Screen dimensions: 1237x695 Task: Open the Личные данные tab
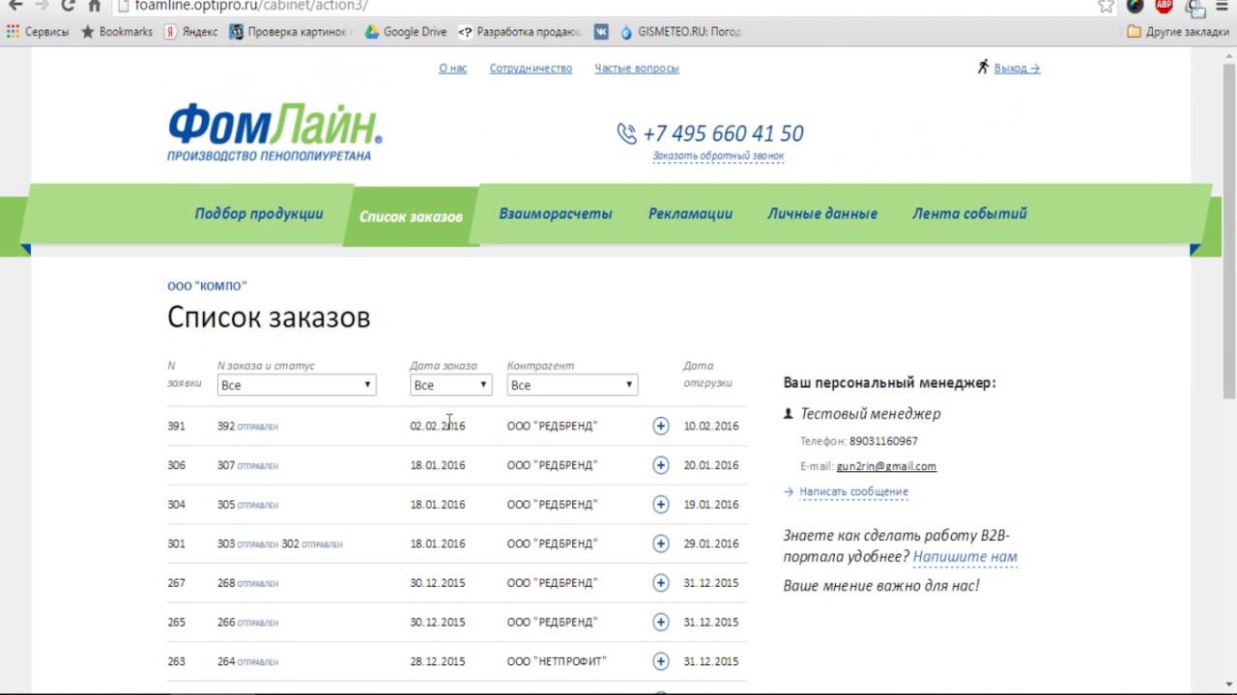[822, 214]
